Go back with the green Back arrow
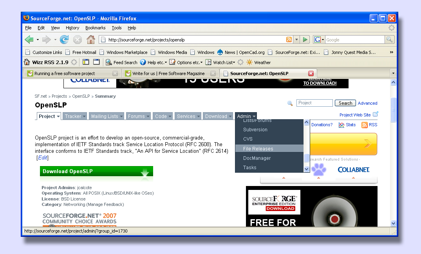Viewport: 421px width, 254px height. (x=29, y=39)
